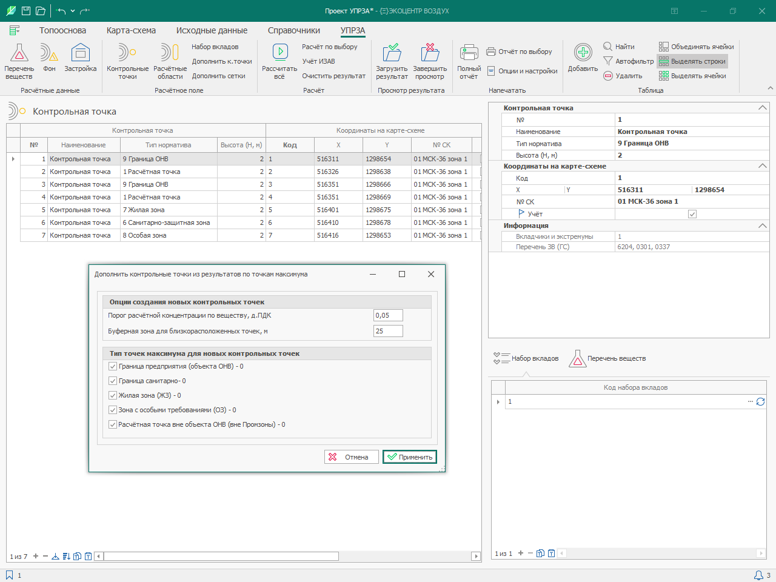Collapse the Информация properties section
The width and height of the screenshot is (776, 582).
[x=763, y=226]
